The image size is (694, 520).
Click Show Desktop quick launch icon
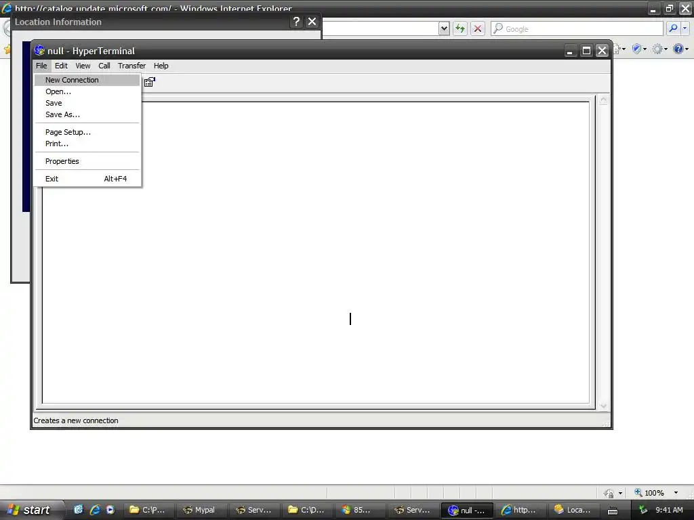79,510
